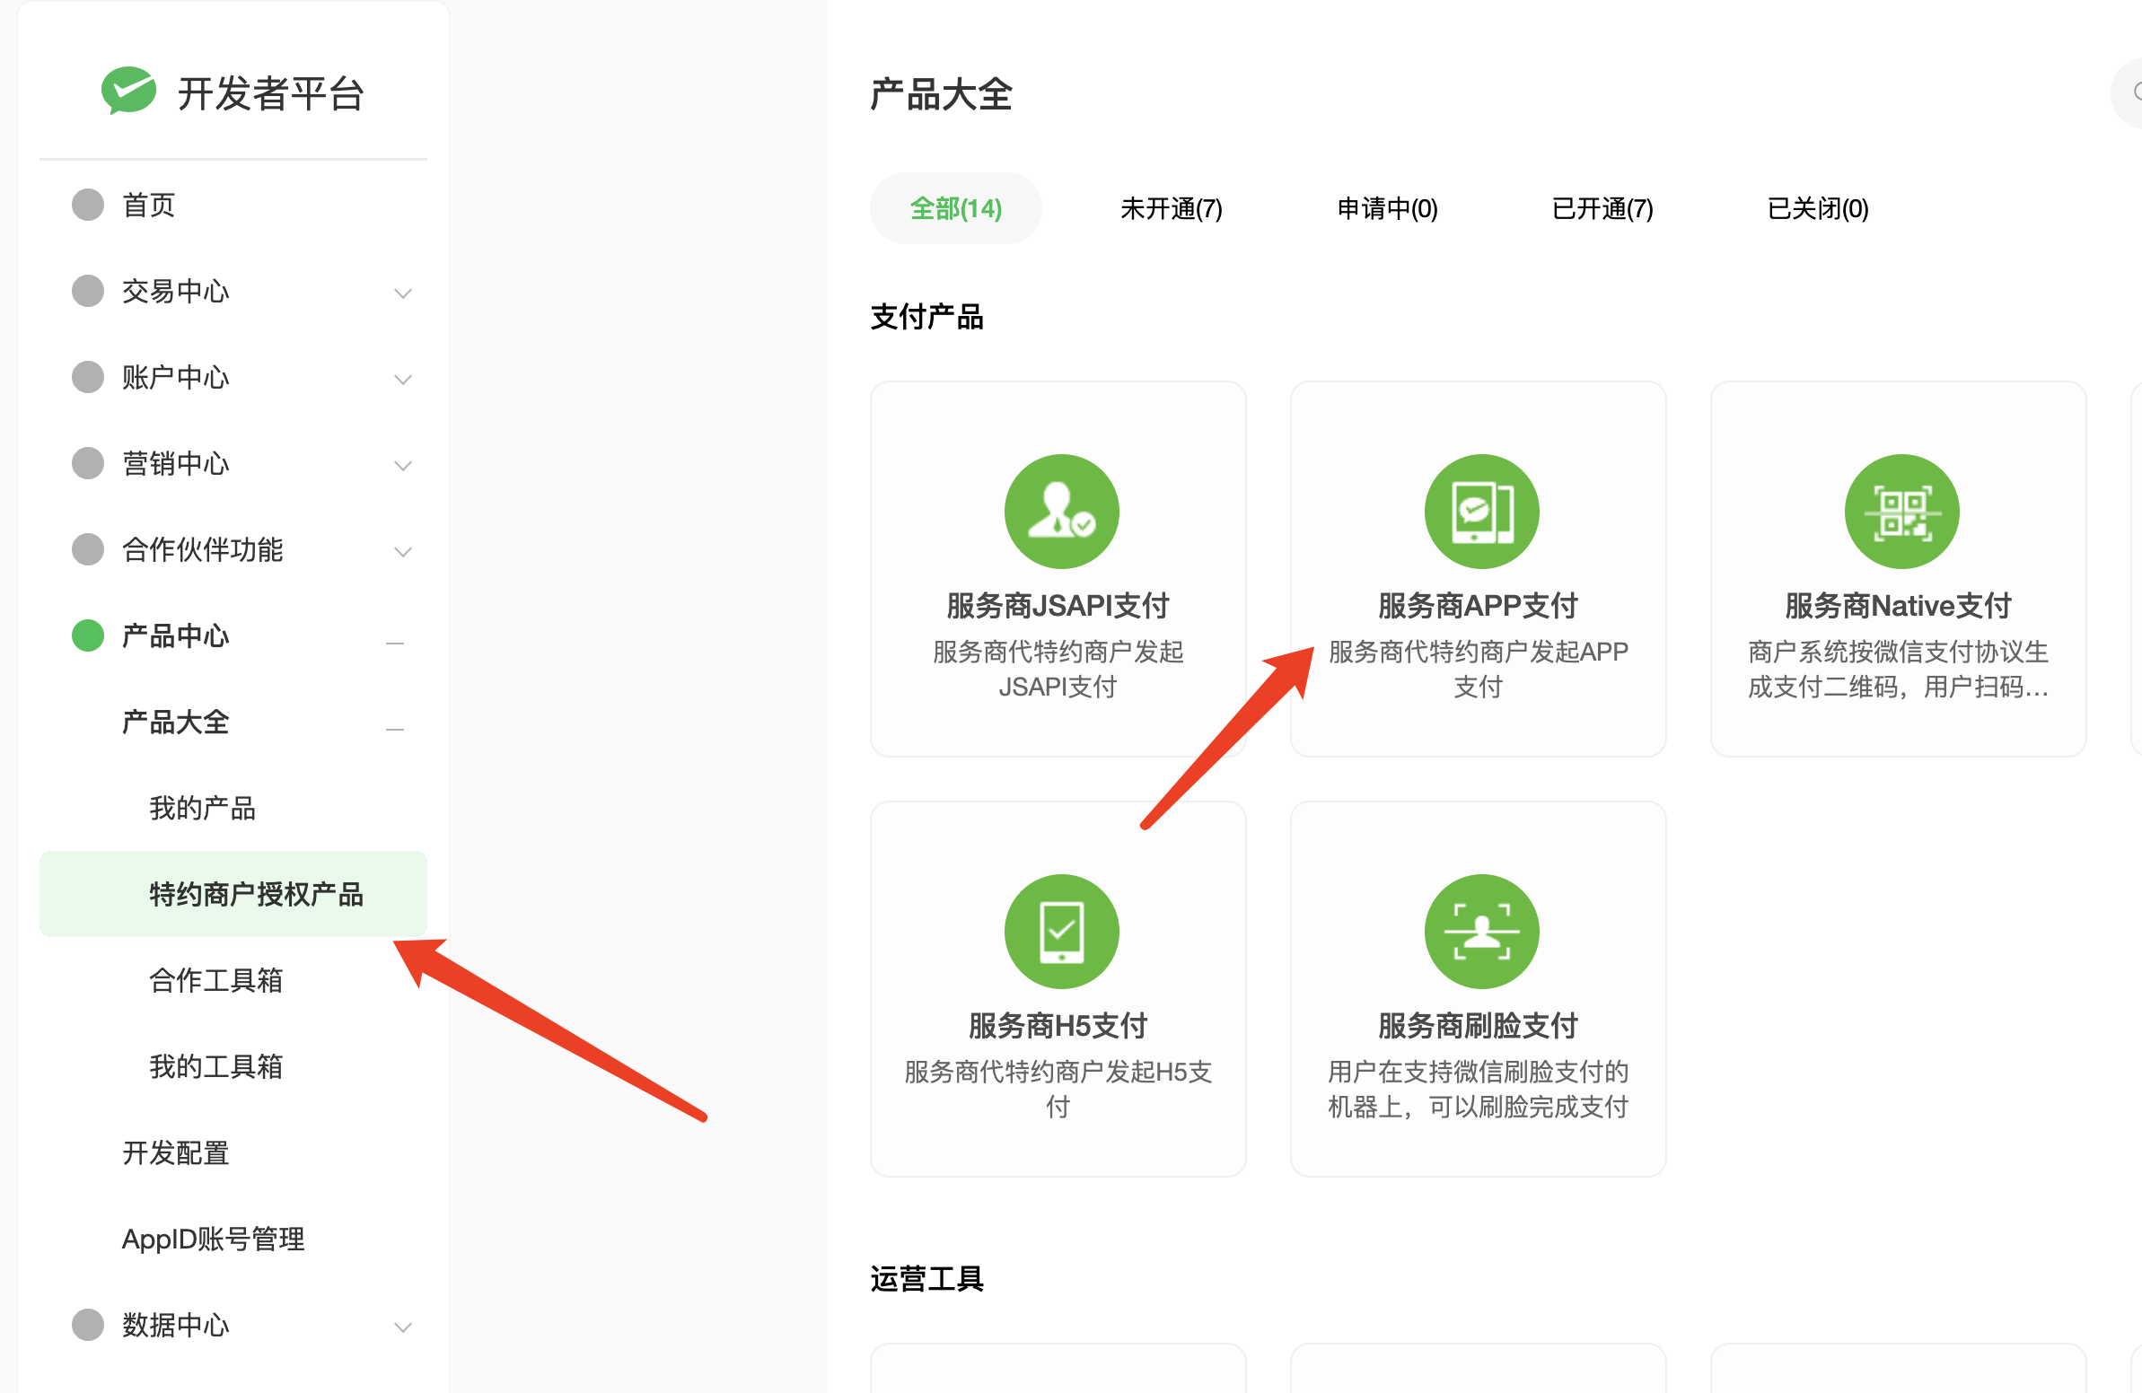2142x1393 pixels.
Task: Open the 服务商JSAPI支付 product icon
Action: pos(1061,511)
